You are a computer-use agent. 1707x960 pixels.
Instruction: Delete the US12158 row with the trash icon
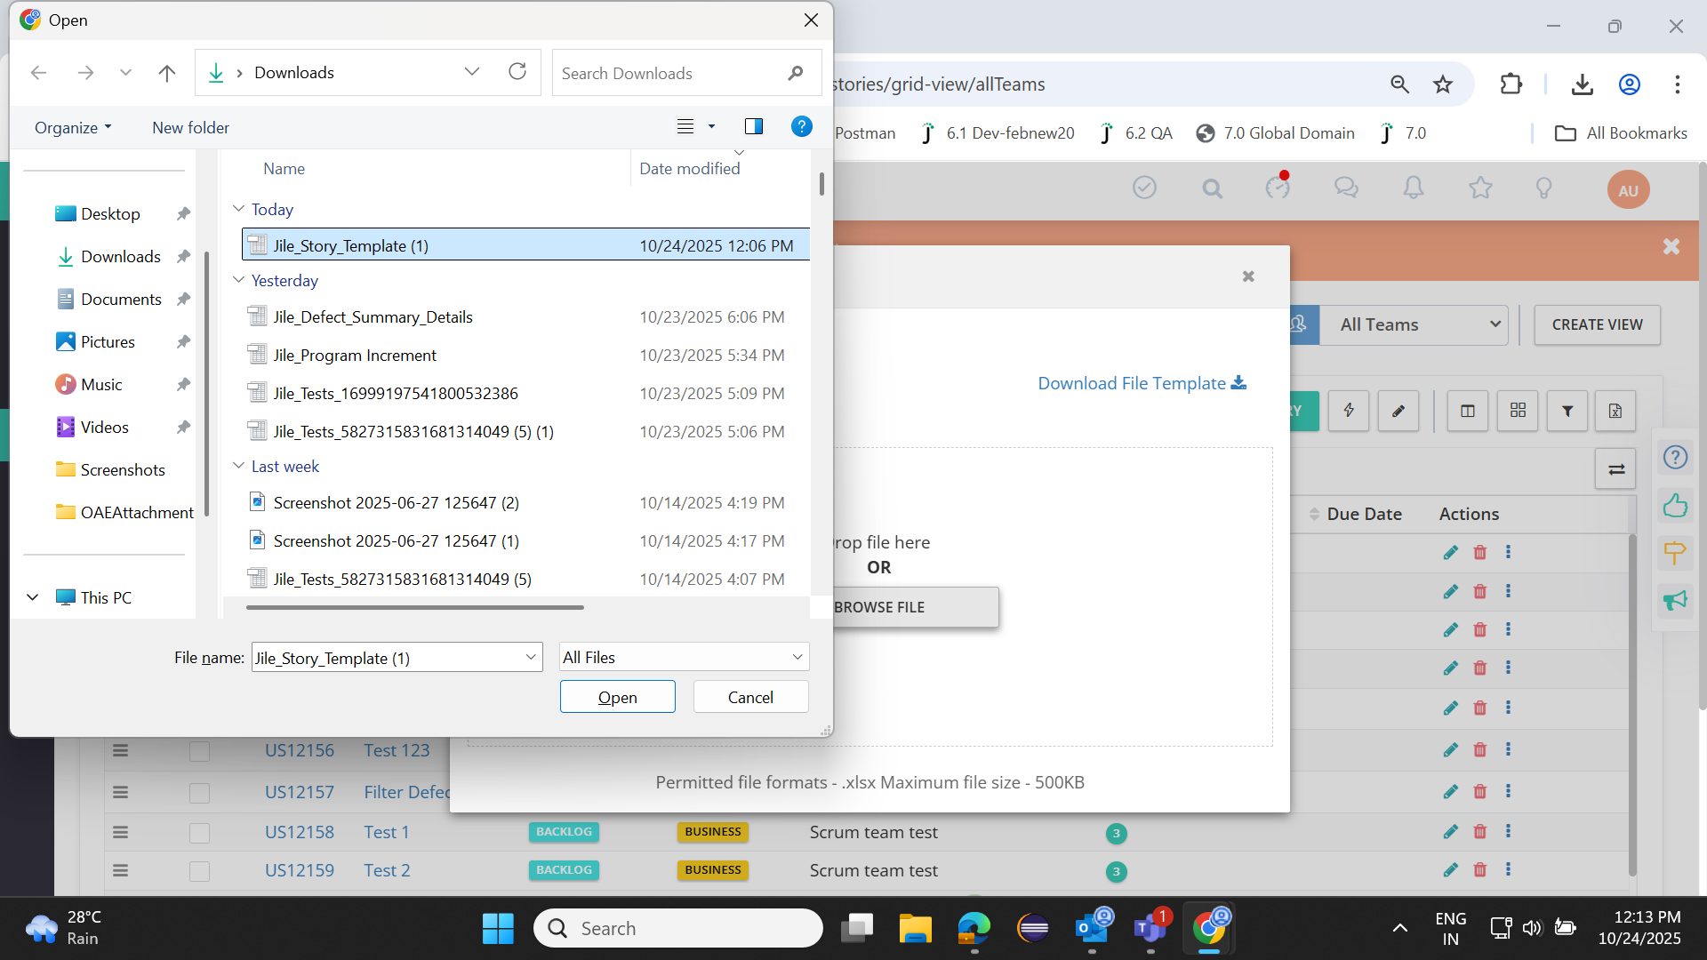1480,832
